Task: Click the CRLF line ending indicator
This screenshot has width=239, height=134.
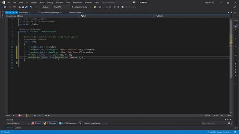Action: pyautogui.click(x=229, y=115)
